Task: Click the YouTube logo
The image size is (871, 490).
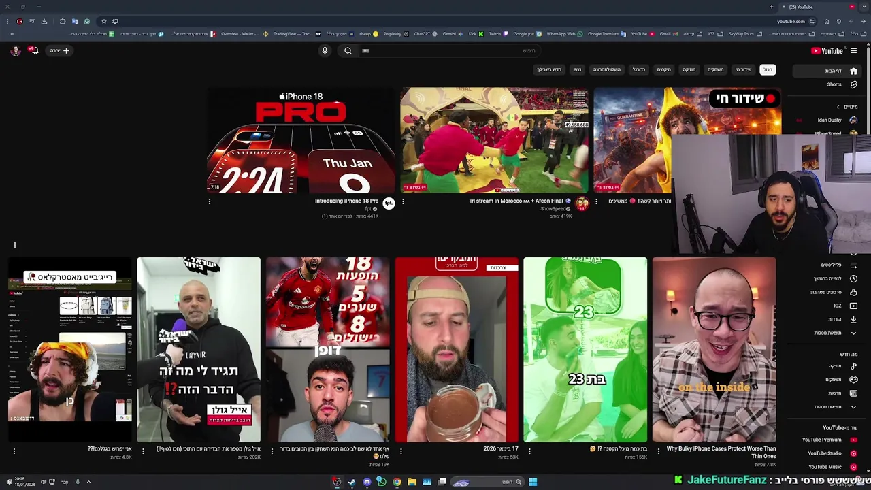Action: pos(827,50)
